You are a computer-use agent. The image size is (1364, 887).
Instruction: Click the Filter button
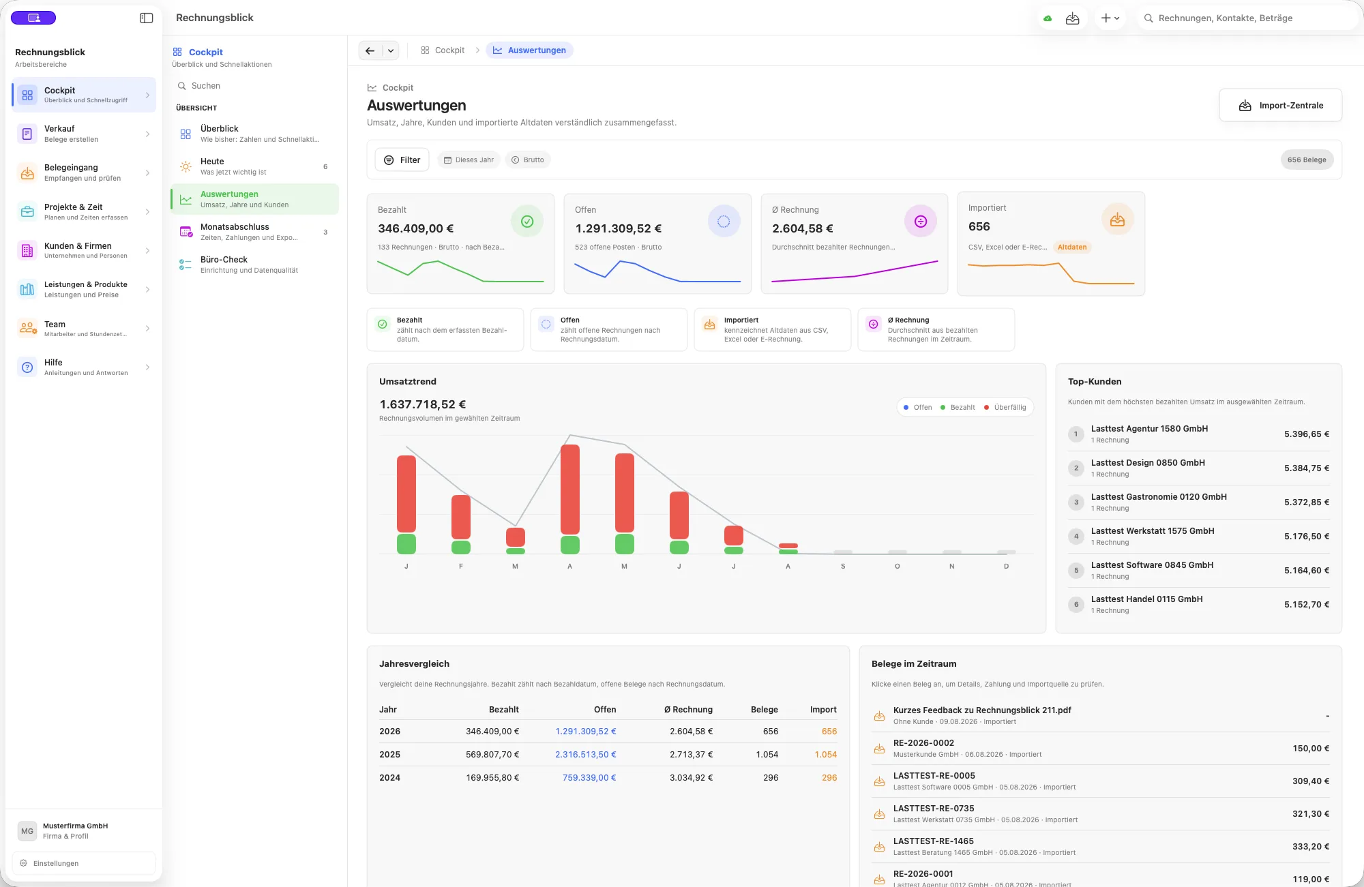tap(402, 160)
